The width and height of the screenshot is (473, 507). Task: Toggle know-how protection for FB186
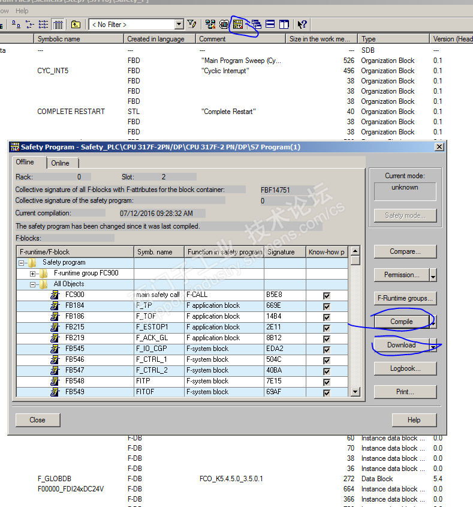point(327,317)
